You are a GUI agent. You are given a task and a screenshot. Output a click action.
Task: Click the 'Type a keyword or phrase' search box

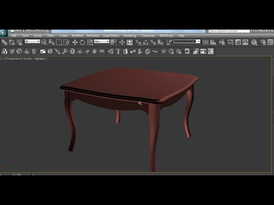click(x=229, y=31)
